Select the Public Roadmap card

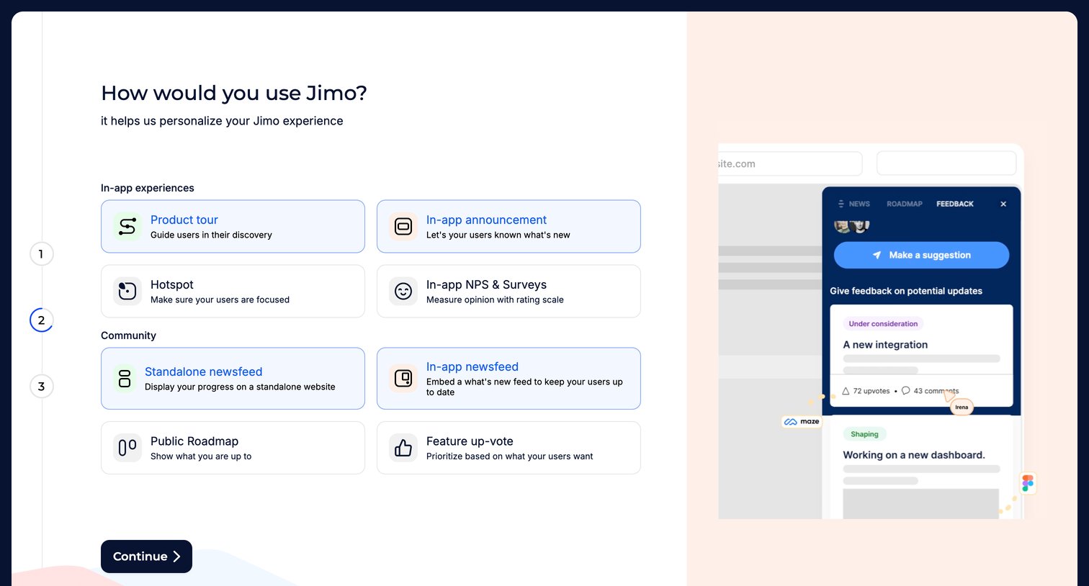pyautogui.click(x=233, y=448)
